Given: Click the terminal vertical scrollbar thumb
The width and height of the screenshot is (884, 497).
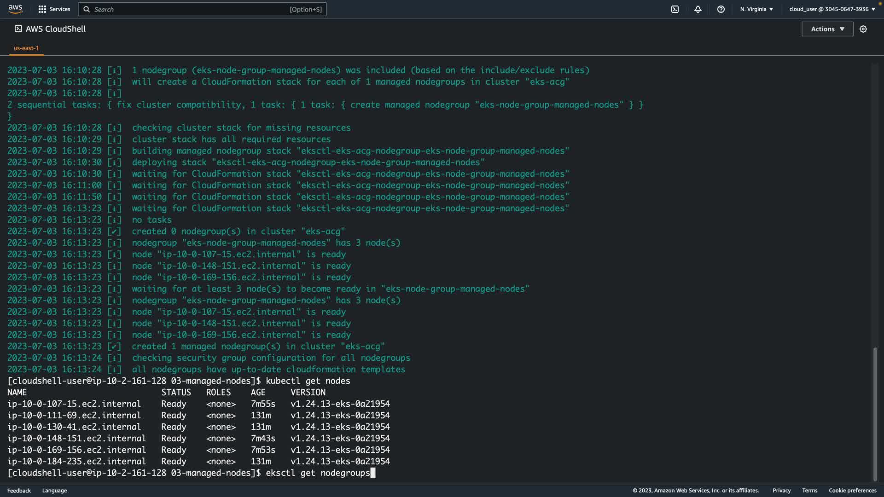Looking at the screenshot, I should [875, 414].
